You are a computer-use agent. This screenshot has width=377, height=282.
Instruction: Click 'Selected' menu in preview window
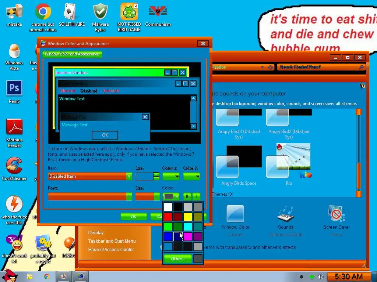pos(110,91)
